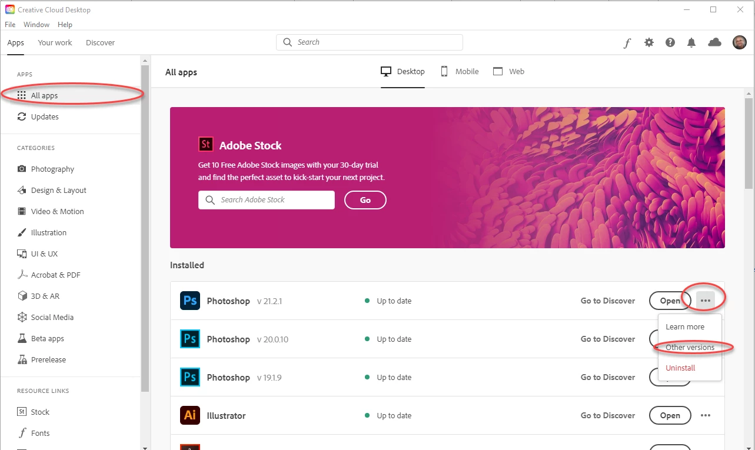The image size is (755, 450).
Task: Open Updates in sidebar
Action: [x=71, y=116]
